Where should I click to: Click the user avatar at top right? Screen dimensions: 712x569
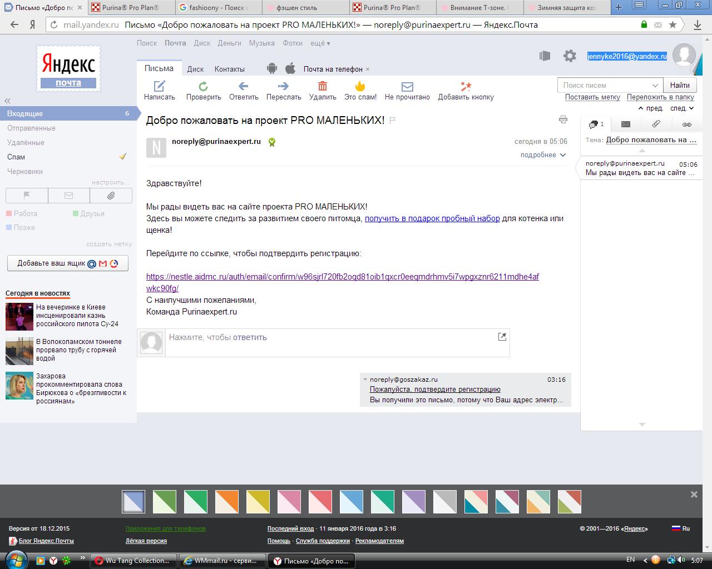[x=684, y=56]
